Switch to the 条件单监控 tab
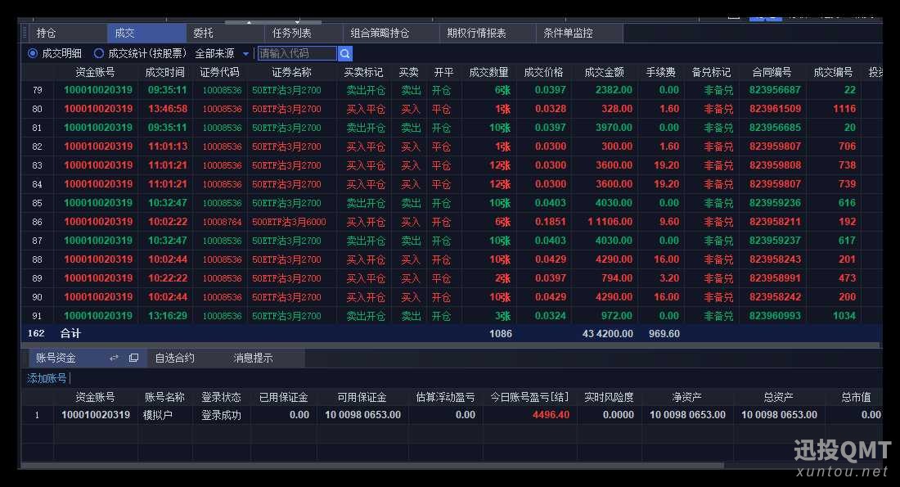The height and width of the screenshot is (487, 900). (568, 34)
